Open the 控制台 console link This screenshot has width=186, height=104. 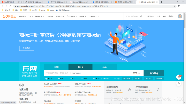pyautogui.click(x=171, y=16)
